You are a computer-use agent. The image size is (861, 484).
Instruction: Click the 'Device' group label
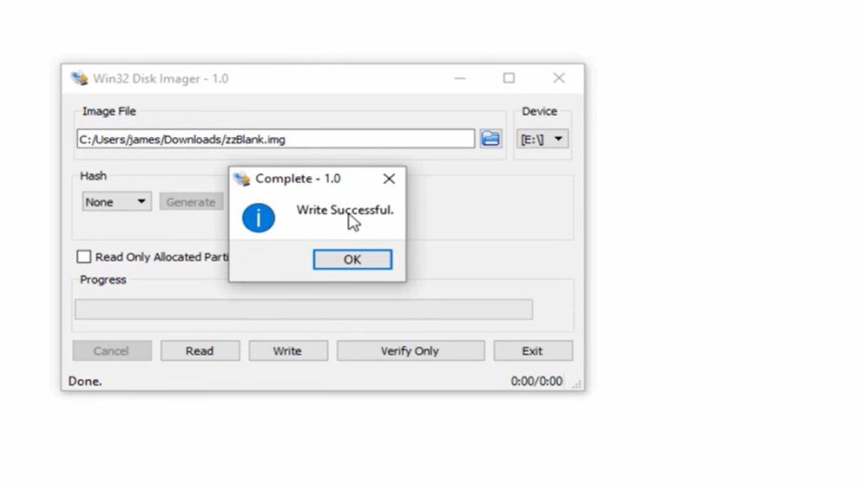[x=539, y=111]
